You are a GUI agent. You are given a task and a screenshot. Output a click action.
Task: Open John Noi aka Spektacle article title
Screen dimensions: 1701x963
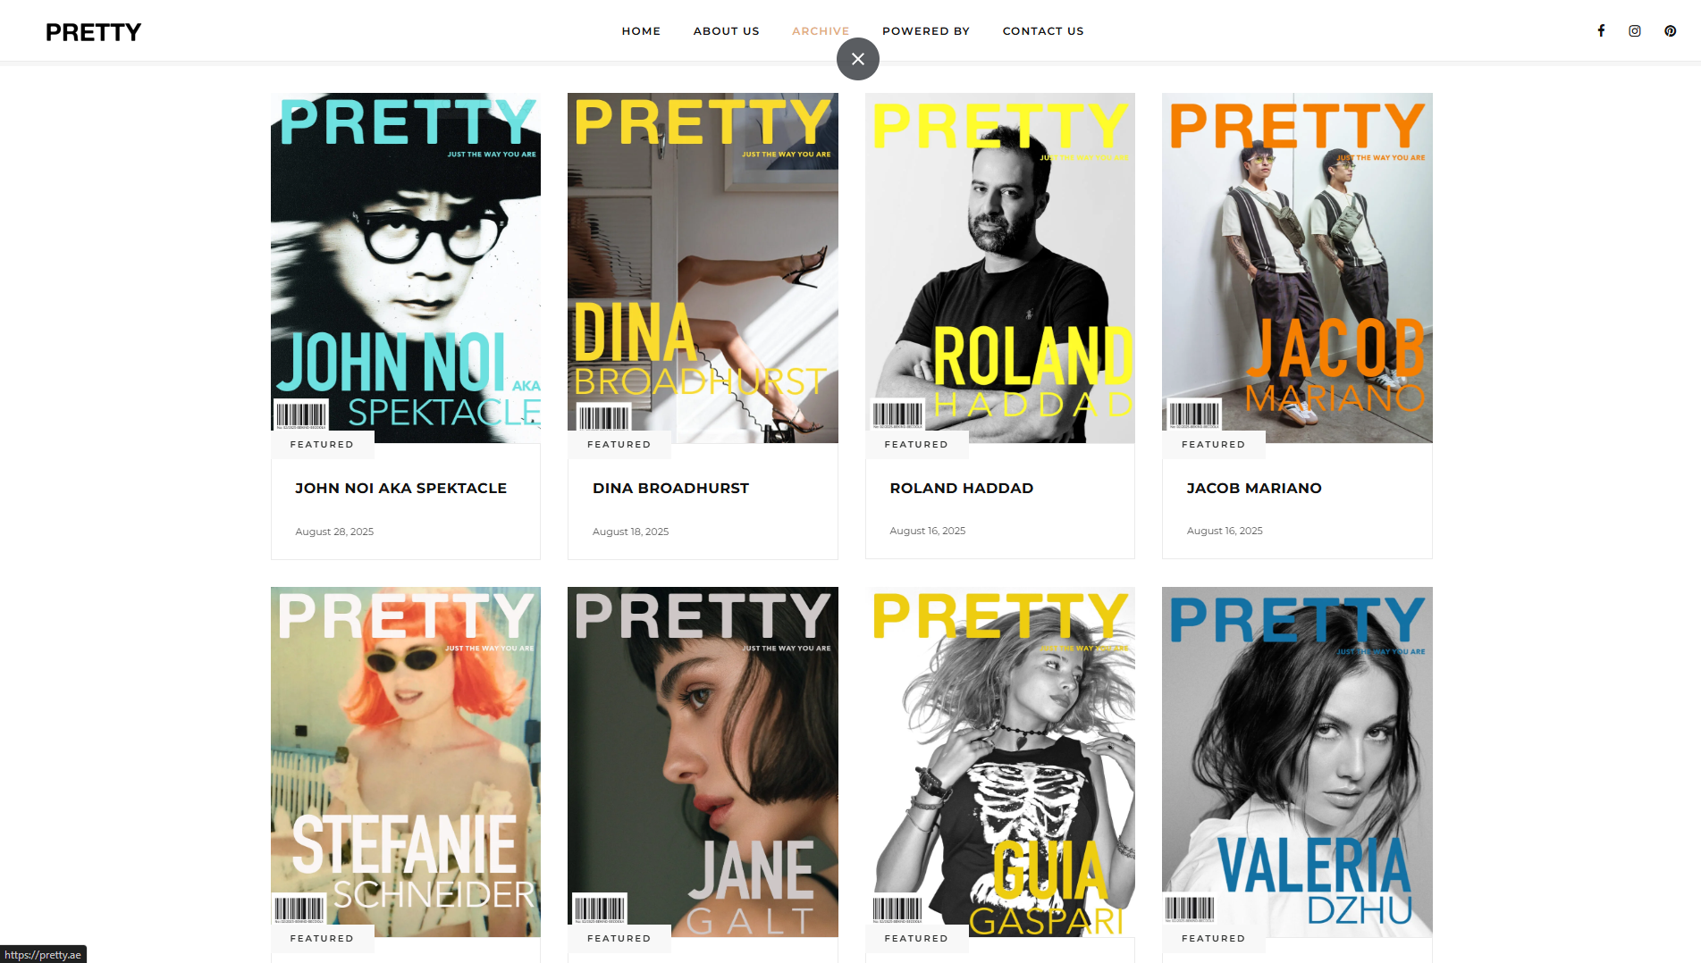[401, 488]
